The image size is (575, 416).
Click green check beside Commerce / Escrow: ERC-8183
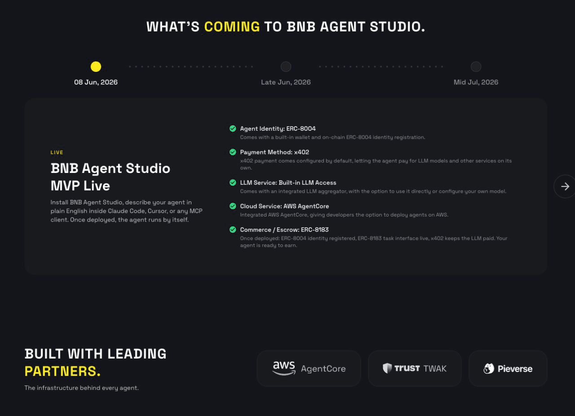pyautogui.click(x=233, y=229)
